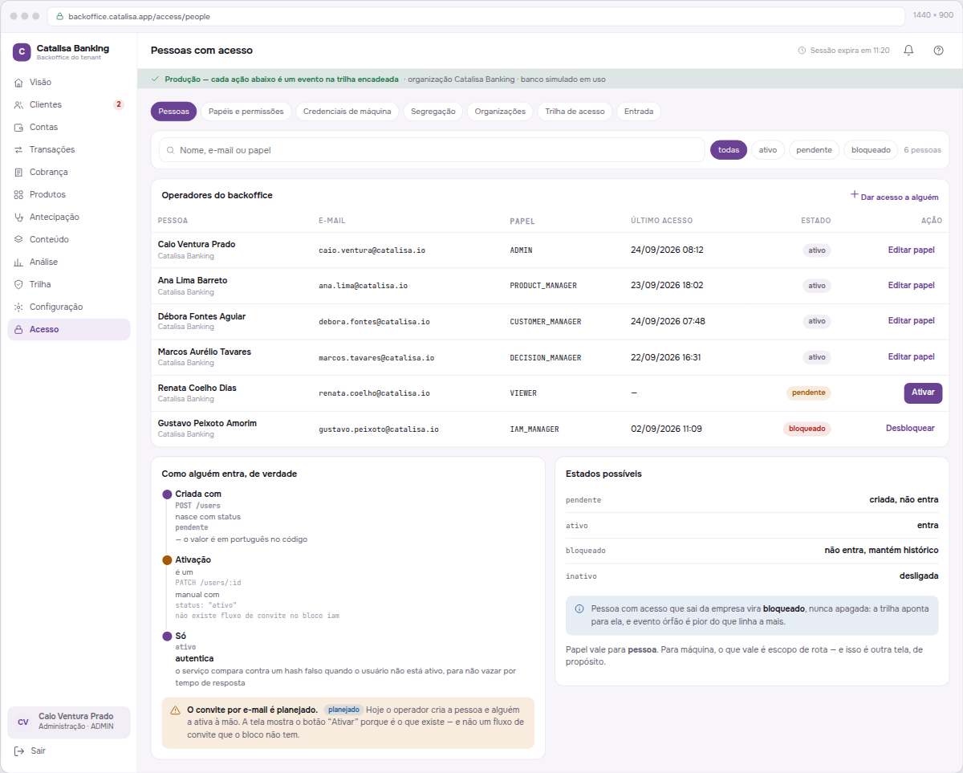Unblock Gustavo Peixoto Amorim via Desbloquear
The image size is (963, 773).
click(910, 429)
